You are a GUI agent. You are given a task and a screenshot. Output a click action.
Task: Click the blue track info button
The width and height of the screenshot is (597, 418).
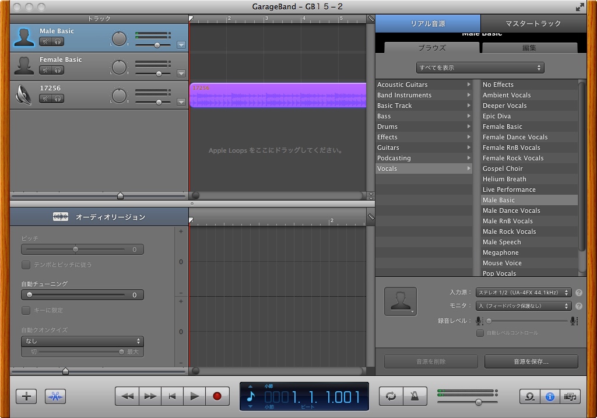pyautogui.click(x=550, y=396)
